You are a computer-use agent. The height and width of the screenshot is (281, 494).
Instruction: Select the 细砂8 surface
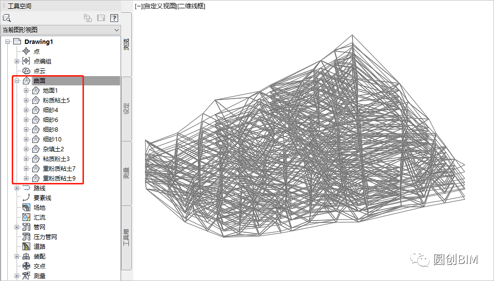50,130
